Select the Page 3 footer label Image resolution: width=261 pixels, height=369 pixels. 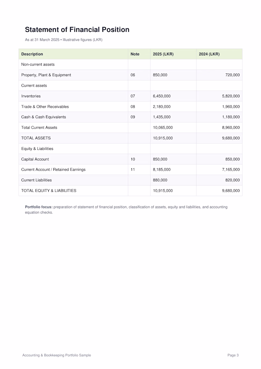pos(233,355)
